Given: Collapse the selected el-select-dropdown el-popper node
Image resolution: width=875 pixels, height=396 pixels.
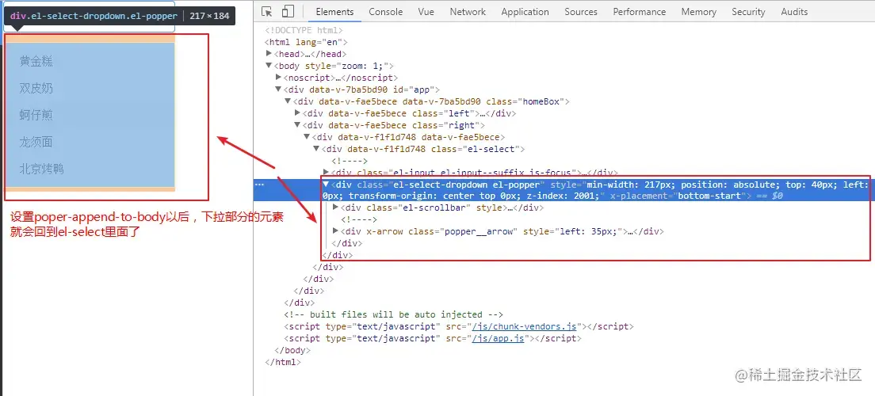Looking at the screenshot, I should (326, 184).
